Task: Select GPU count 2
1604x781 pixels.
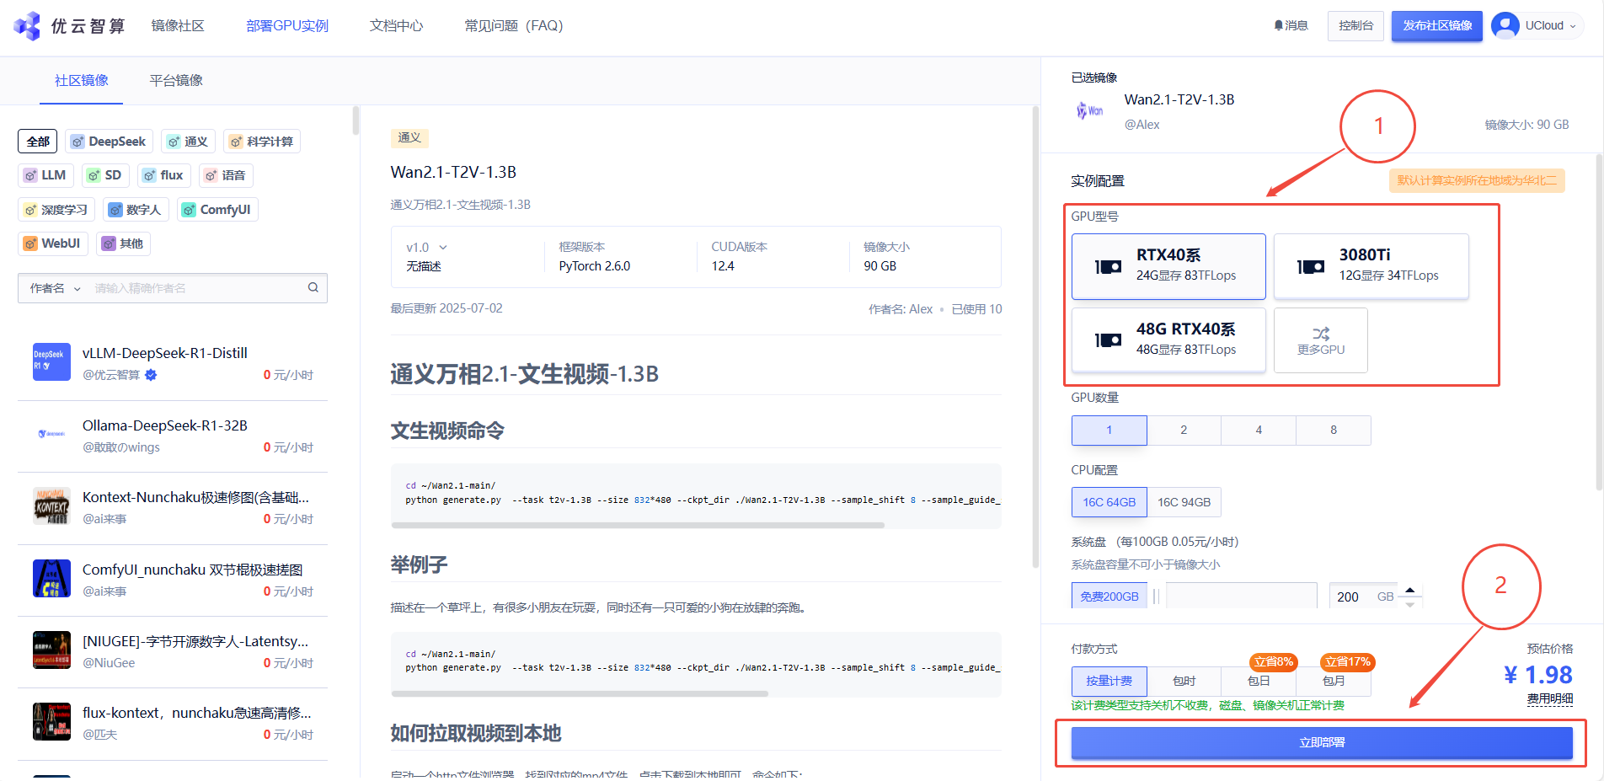Action: 1184,430
